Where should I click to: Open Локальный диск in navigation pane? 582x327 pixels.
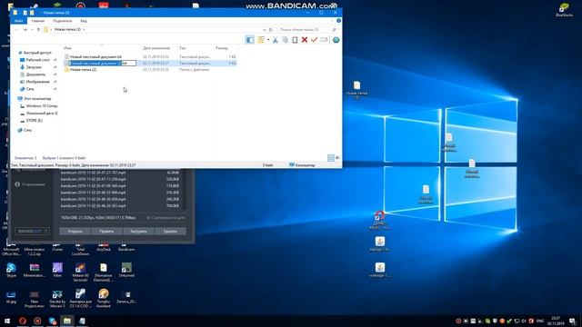(x=42, y=113)
